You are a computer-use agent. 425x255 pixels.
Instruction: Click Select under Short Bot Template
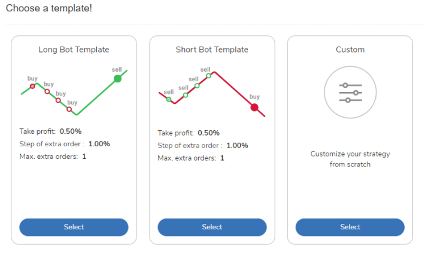(212, 227)
